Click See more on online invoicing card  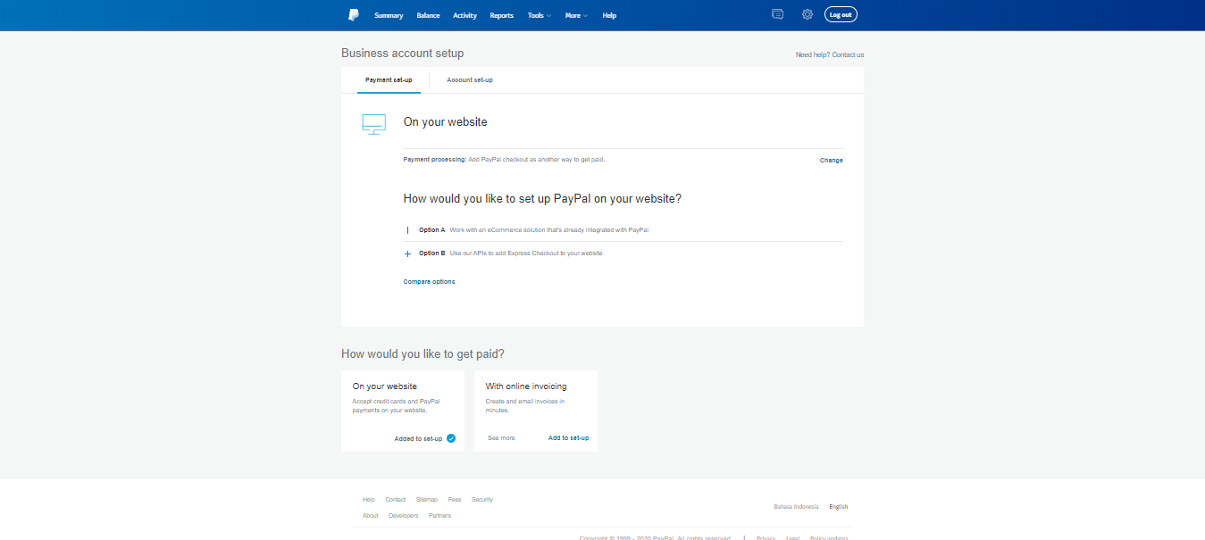click(501, 438)
